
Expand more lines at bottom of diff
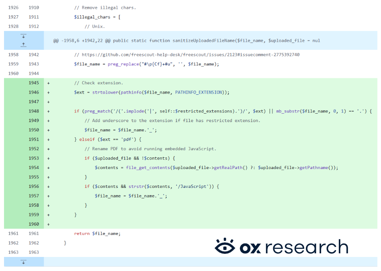coord(24,262)
